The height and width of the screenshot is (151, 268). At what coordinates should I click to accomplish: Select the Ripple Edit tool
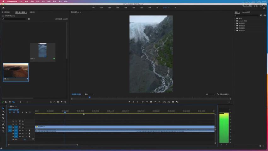pos(3,115)
